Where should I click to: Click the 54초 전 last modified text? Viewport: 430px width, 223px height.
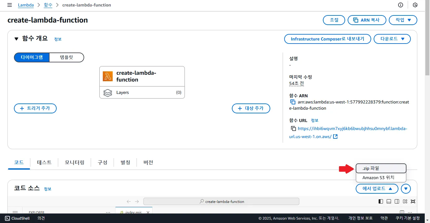[x=297, y=83]
